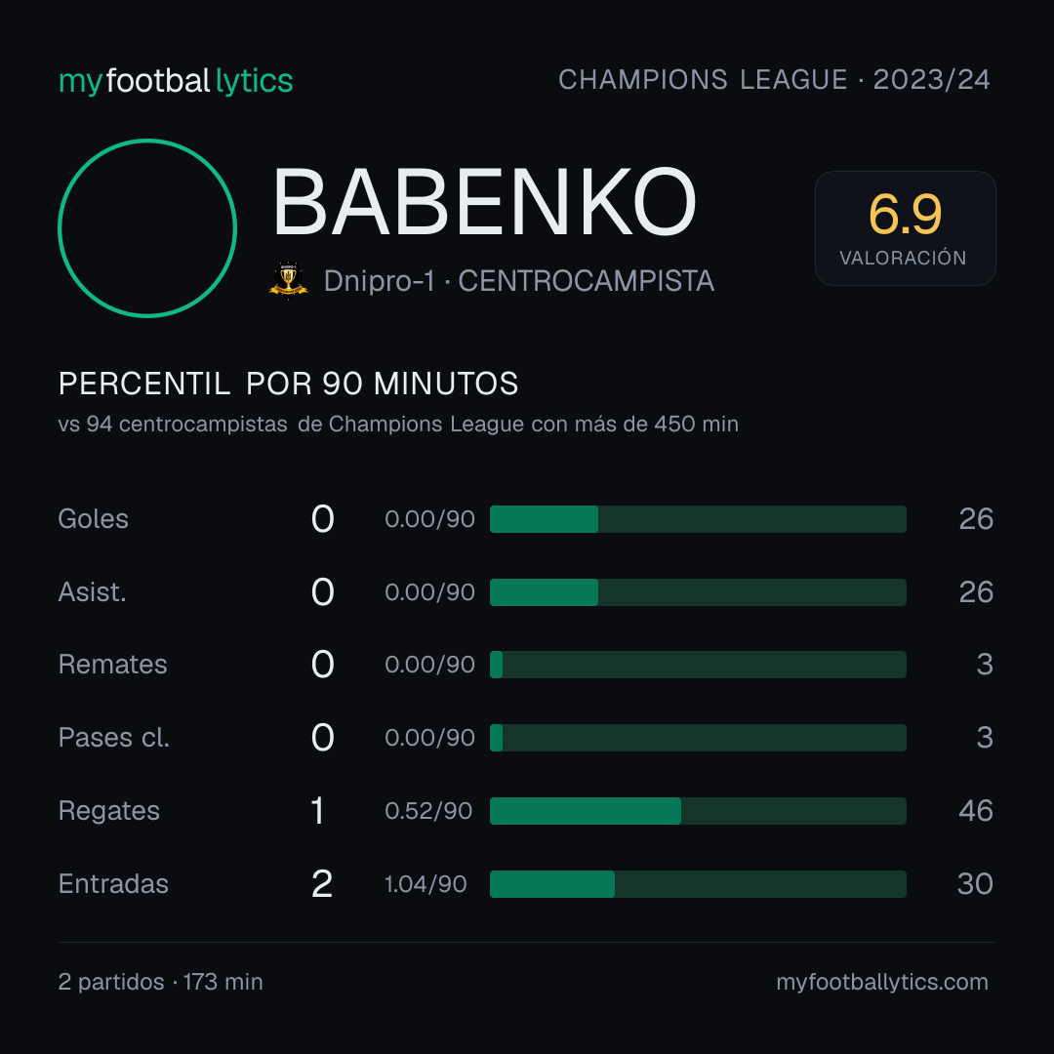Click the empty player photo circle

pyautogui.click(x=147, y=227)
